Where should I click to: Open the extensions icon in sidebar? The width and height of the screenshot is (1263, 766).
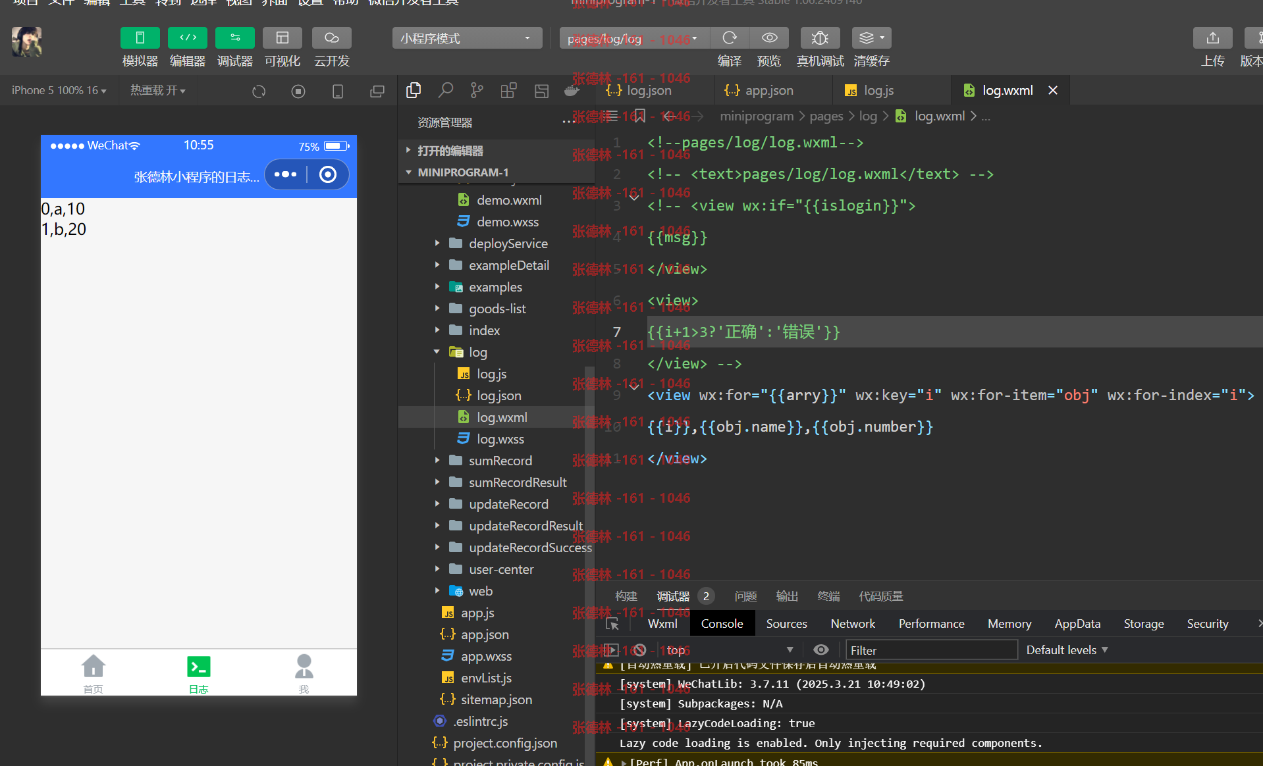pyautogui.click(x=508, y=90)
